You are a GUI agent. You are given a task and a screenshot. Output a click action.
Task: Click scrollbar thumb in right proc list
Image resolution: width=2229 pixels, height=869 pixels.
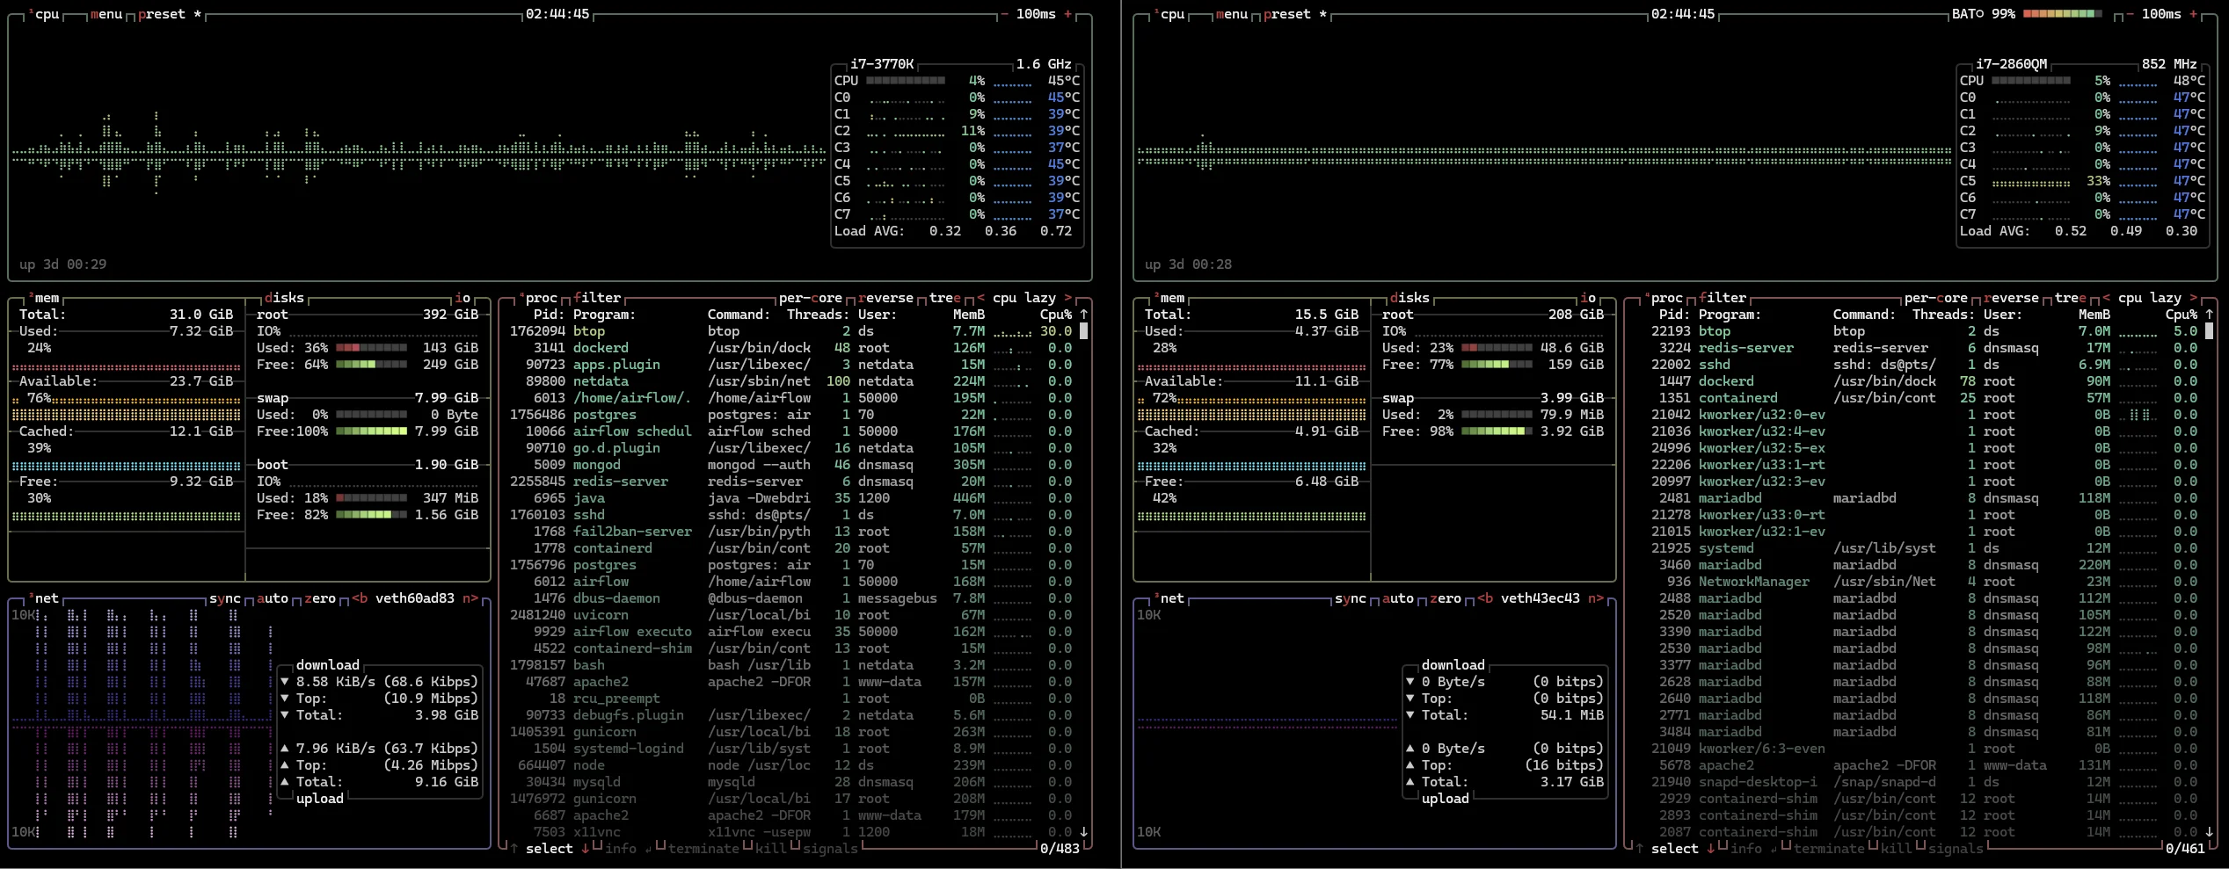2210,331
